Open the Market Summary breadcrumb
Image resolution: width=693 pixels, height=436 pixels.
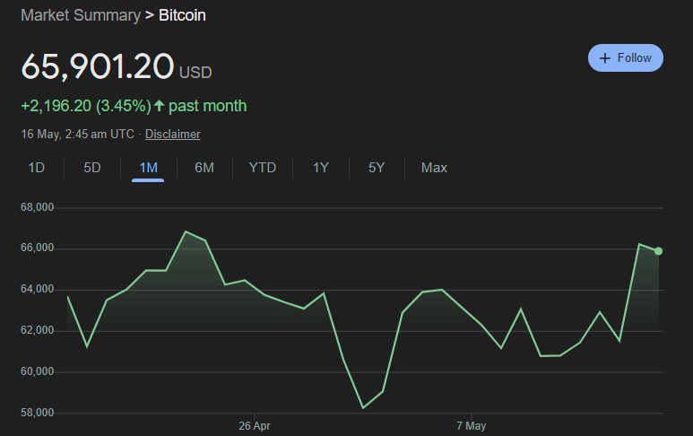tap(81, 15)
